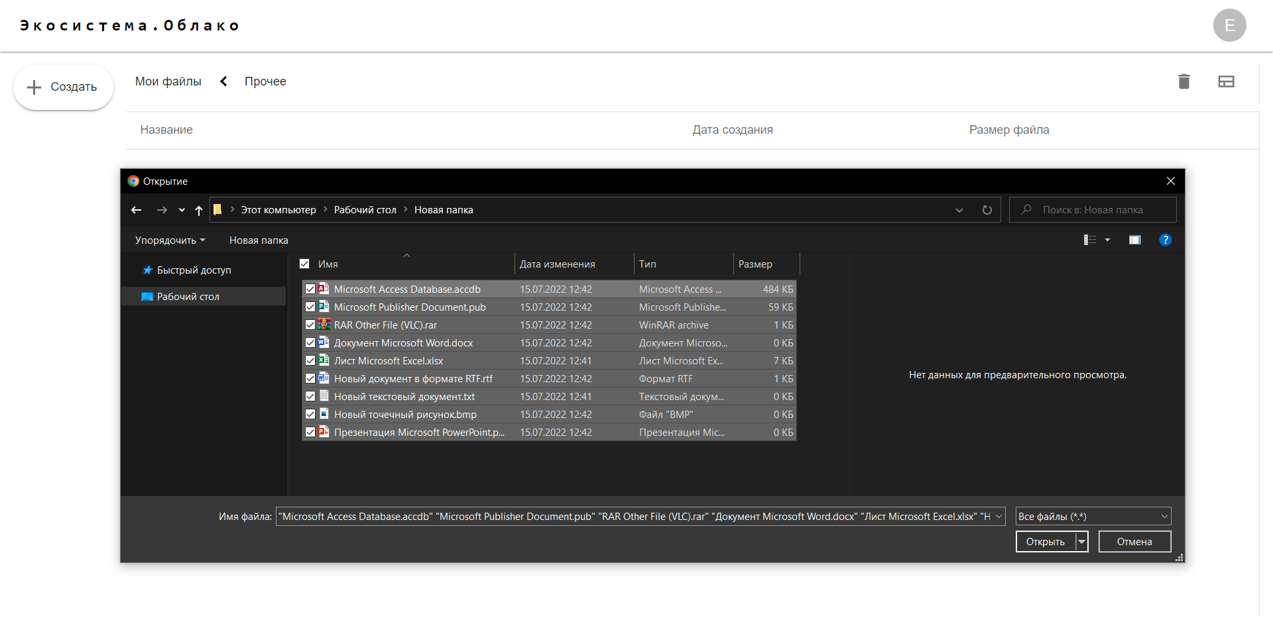
Task: Select Быстрый доступ in the navigation pane
Action: [194, 270]
